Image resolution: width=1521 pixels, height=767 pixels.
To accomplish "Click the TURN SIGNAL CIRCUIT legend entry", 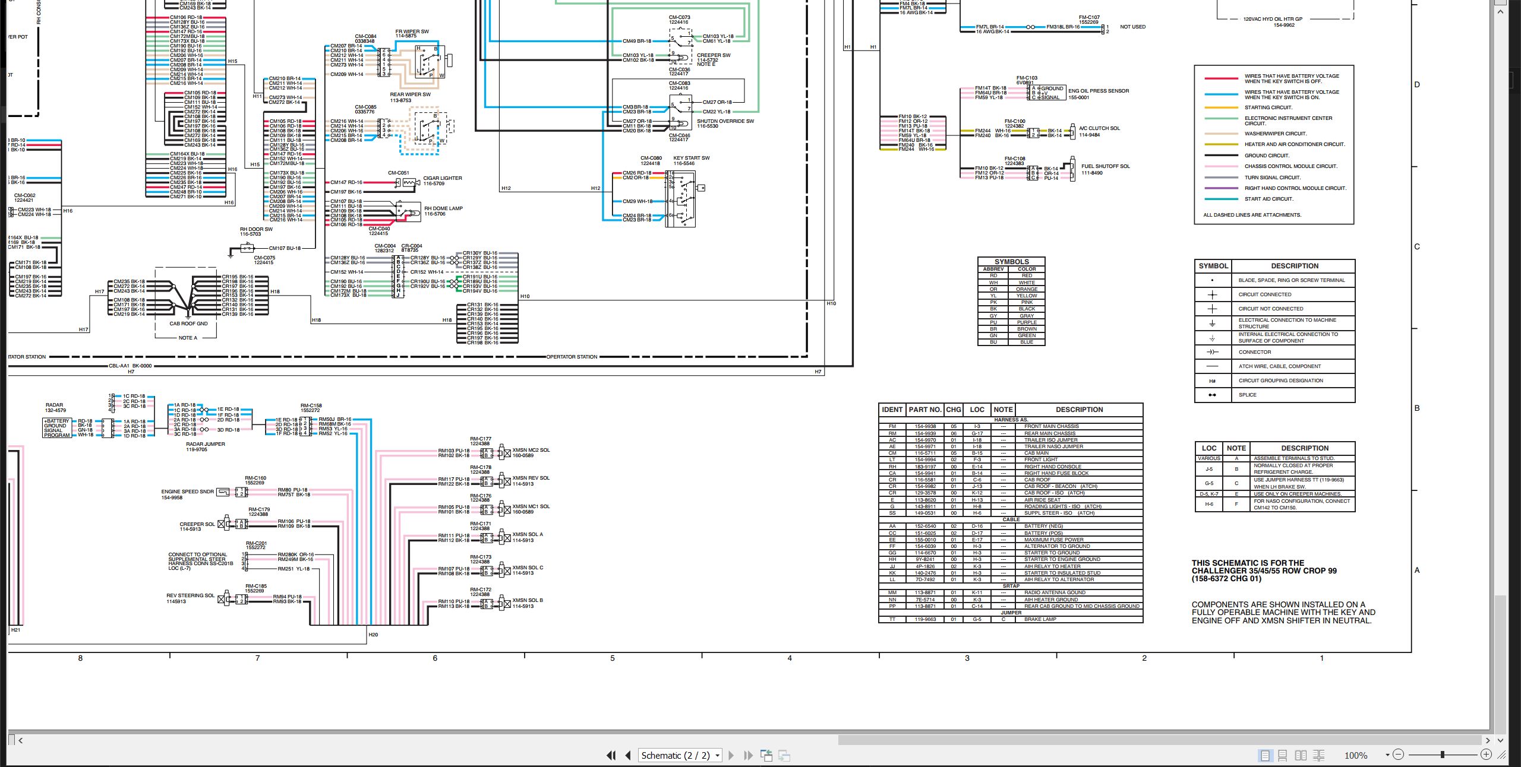I will tap(1273, 178).
